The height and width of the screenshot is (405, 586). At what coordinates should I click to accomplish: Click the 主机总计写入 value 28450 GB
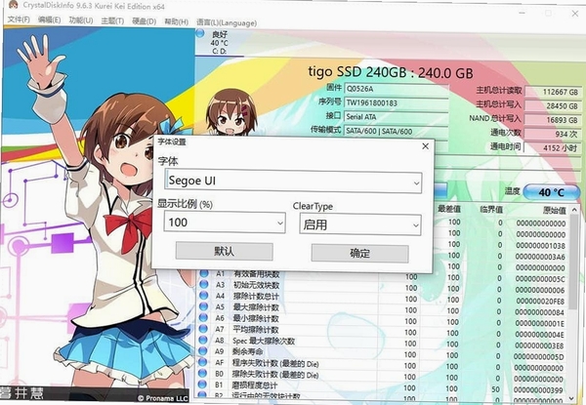[553, 106]
